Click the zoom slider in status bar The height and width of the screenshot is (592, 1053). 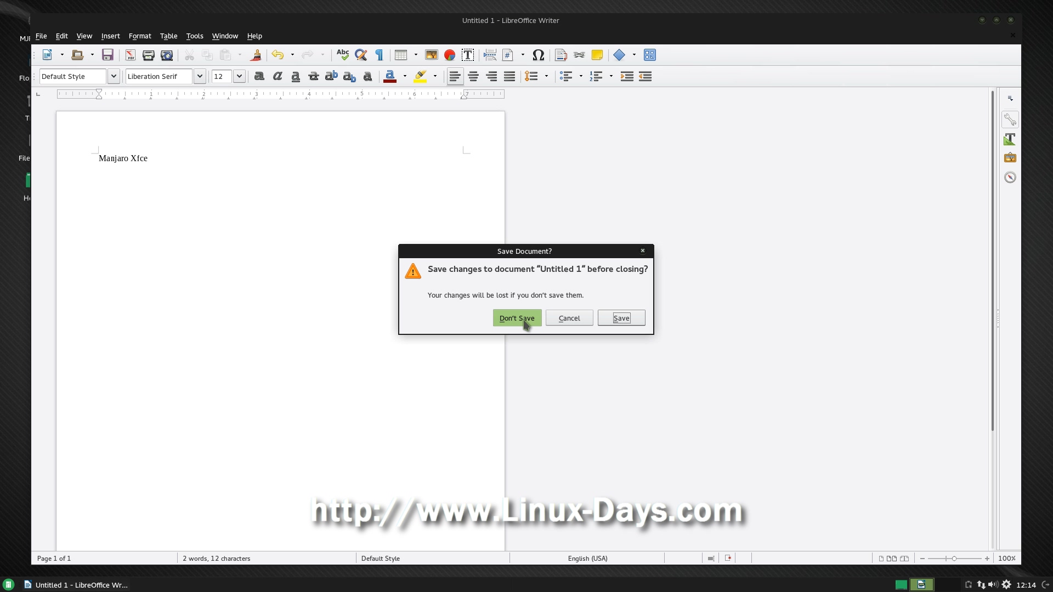point(954,559)
